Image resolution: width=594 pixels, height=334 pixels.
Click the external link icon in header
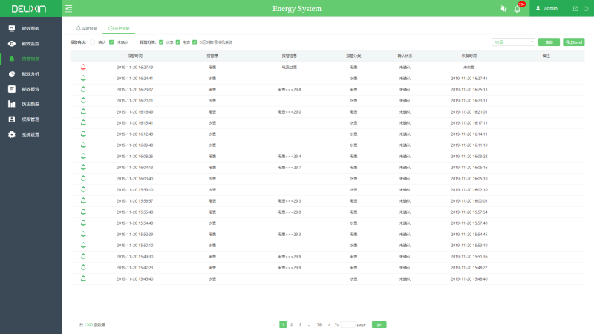[575, 8]
